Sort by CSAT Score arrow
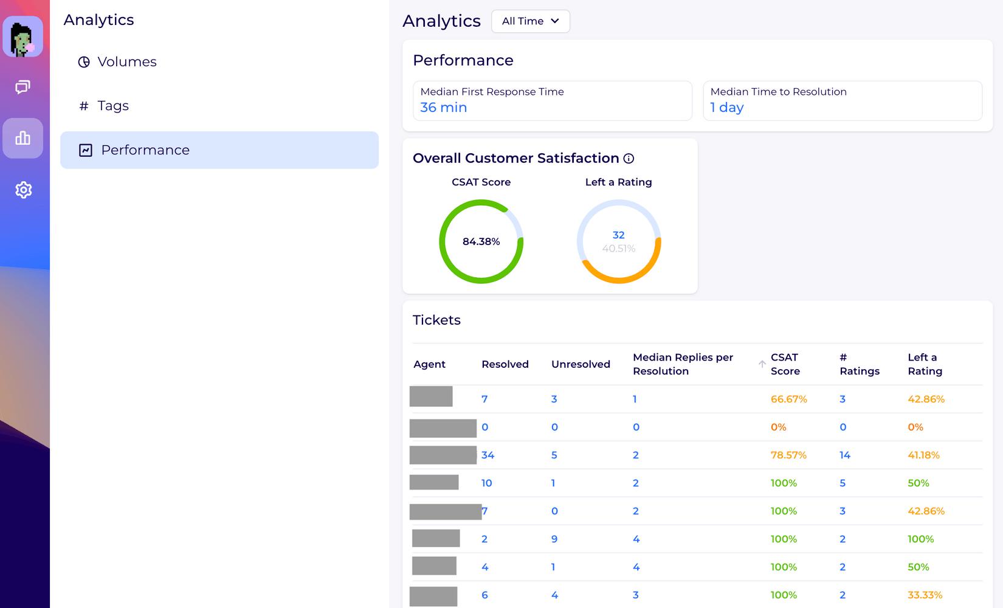 pos(762,364)
